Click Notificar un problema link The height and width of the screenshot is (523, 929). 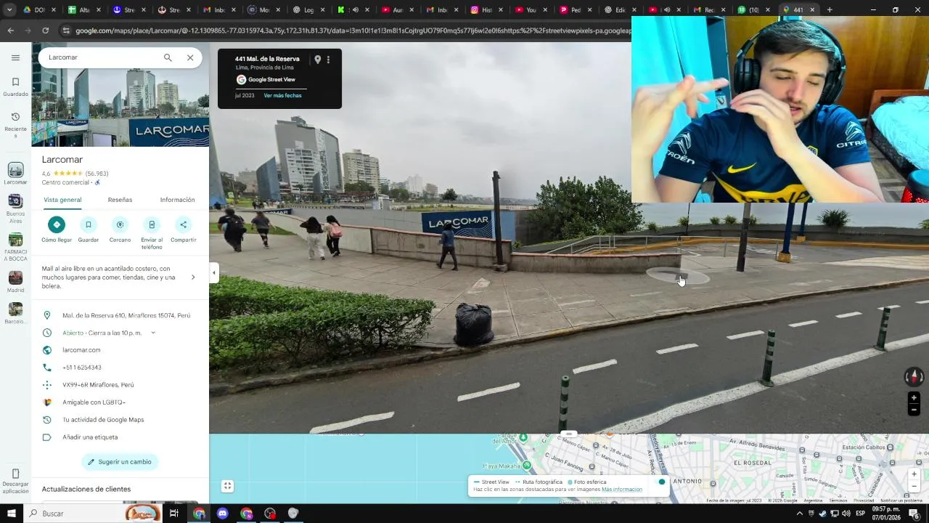click(x=901, y=500)
